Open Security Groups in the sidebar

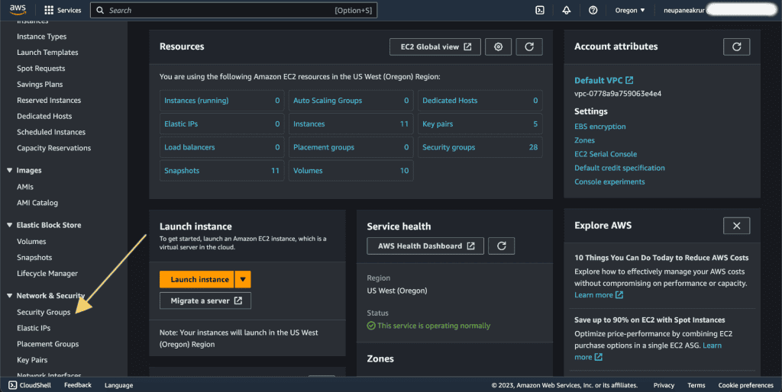coord(44,313)
